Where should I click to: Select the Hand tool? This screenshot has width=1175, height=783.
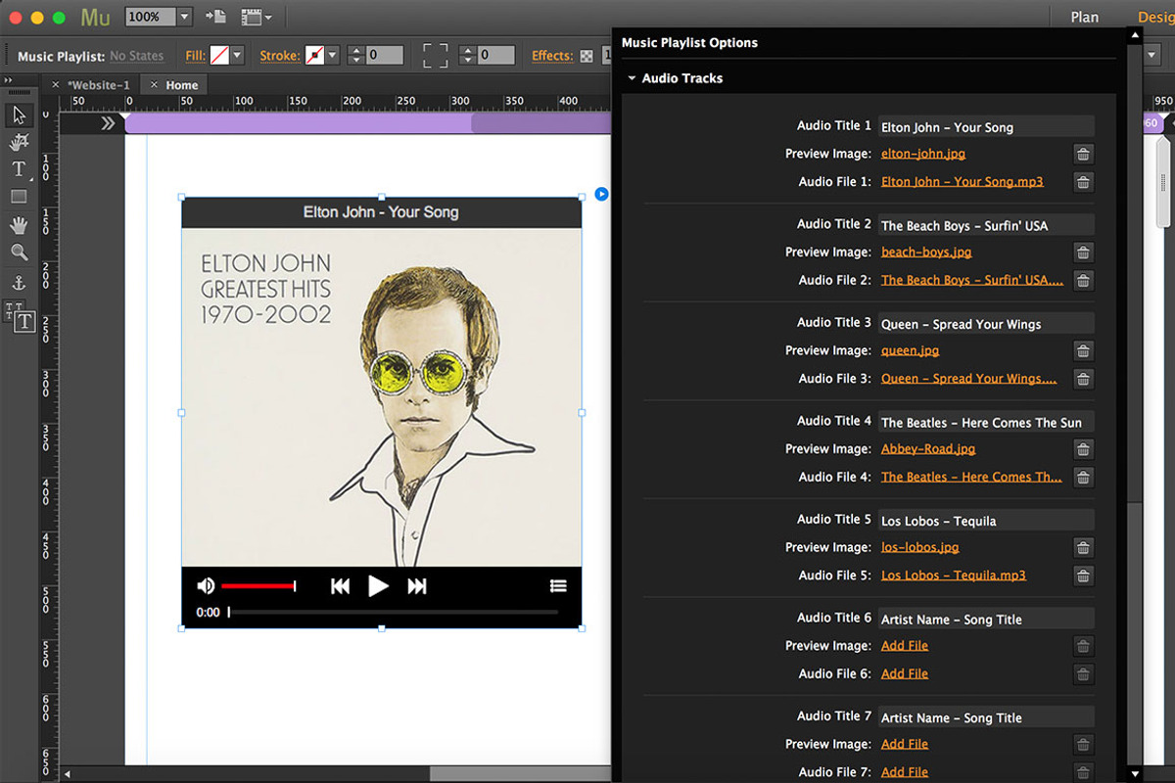pos(19,225)
